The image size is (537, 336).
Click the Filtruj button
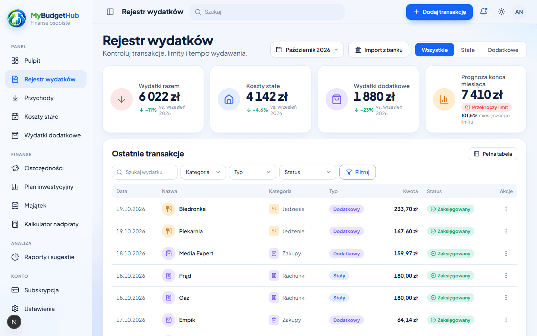[x=357, y=172]
